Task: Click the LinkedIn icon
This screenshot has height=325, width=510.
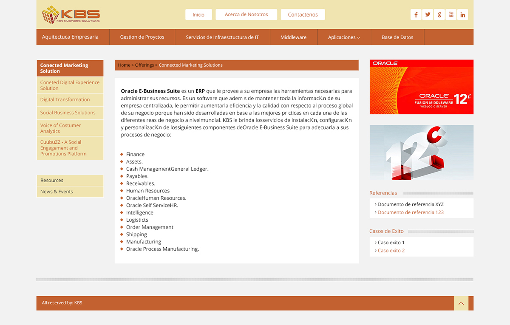Action: (x=462, y=14)
